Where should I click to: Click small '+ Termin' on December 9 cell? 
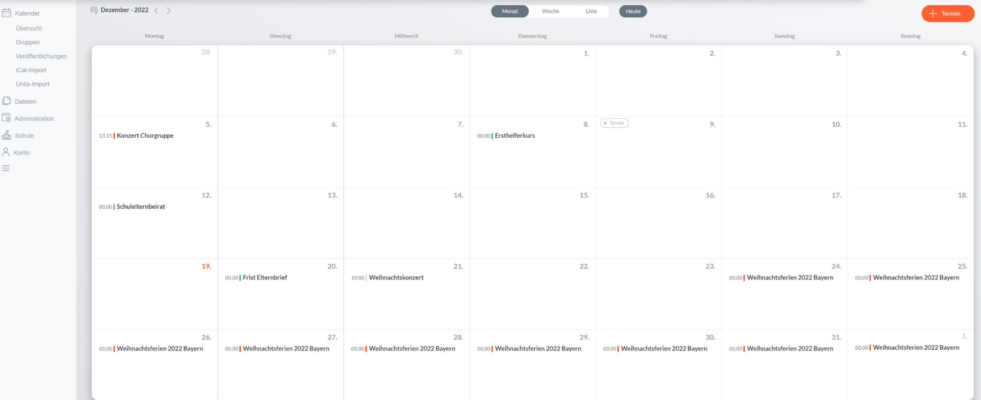click(614, 123)
